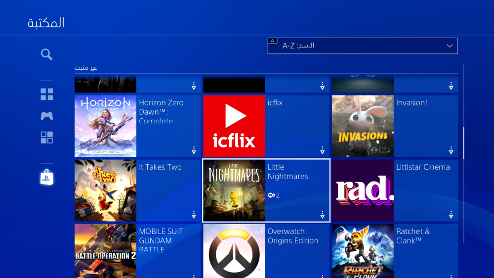This screenshot has width=494, height=278.
Task: Click download icon on It Takes Two tile
Action: (x=194, y=215)
